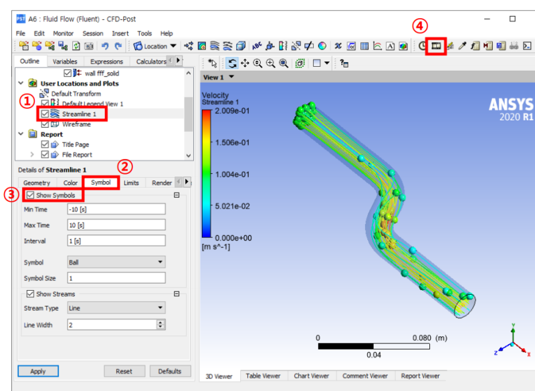Uncheck the Title Page checkbox
The image size is (535, 391).
click(x=45, y=144)
